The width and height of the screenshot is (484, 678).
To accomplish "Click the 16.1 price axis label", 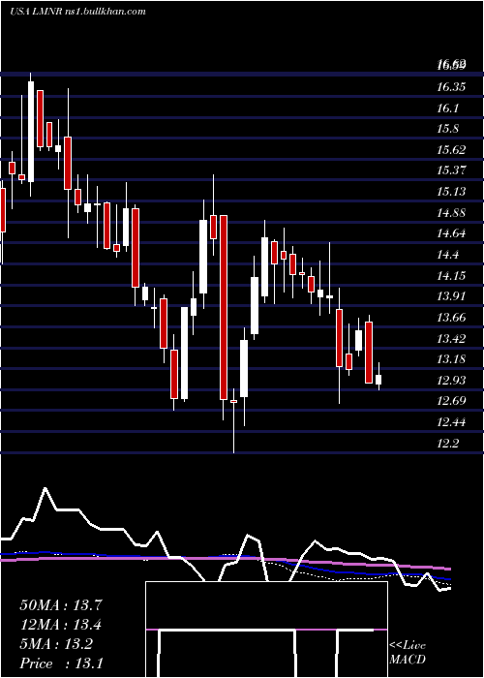I will coord(447,108).
